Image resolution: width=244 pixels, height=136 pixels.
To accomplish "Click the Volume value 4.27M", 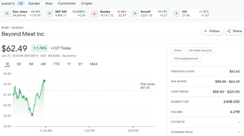I will [x=235, y=112].
